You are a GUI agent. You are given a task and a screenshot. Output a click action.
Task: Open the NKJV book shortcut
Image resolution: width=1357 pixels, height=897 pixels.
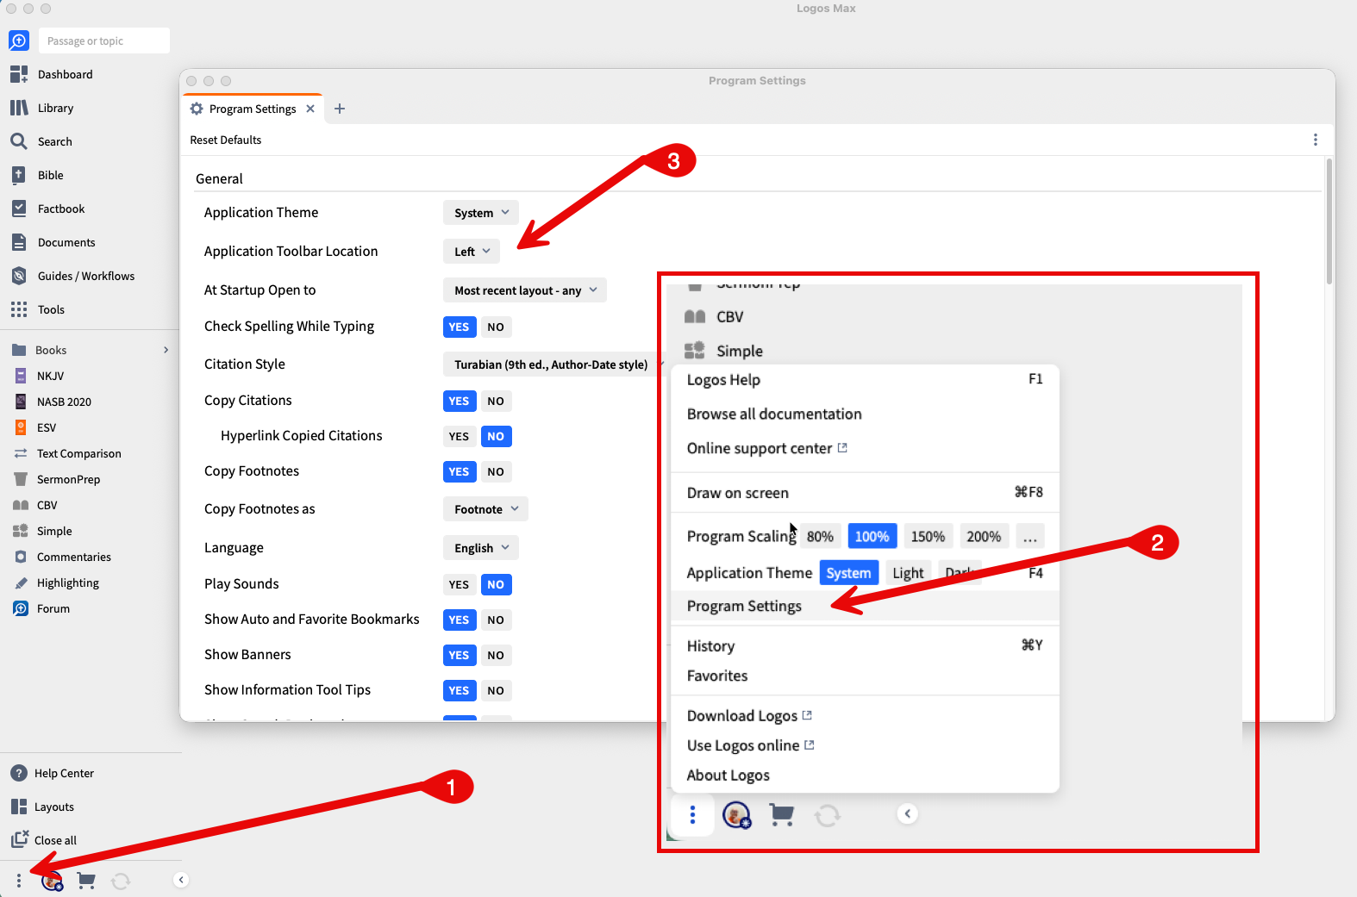pos(50,376)
